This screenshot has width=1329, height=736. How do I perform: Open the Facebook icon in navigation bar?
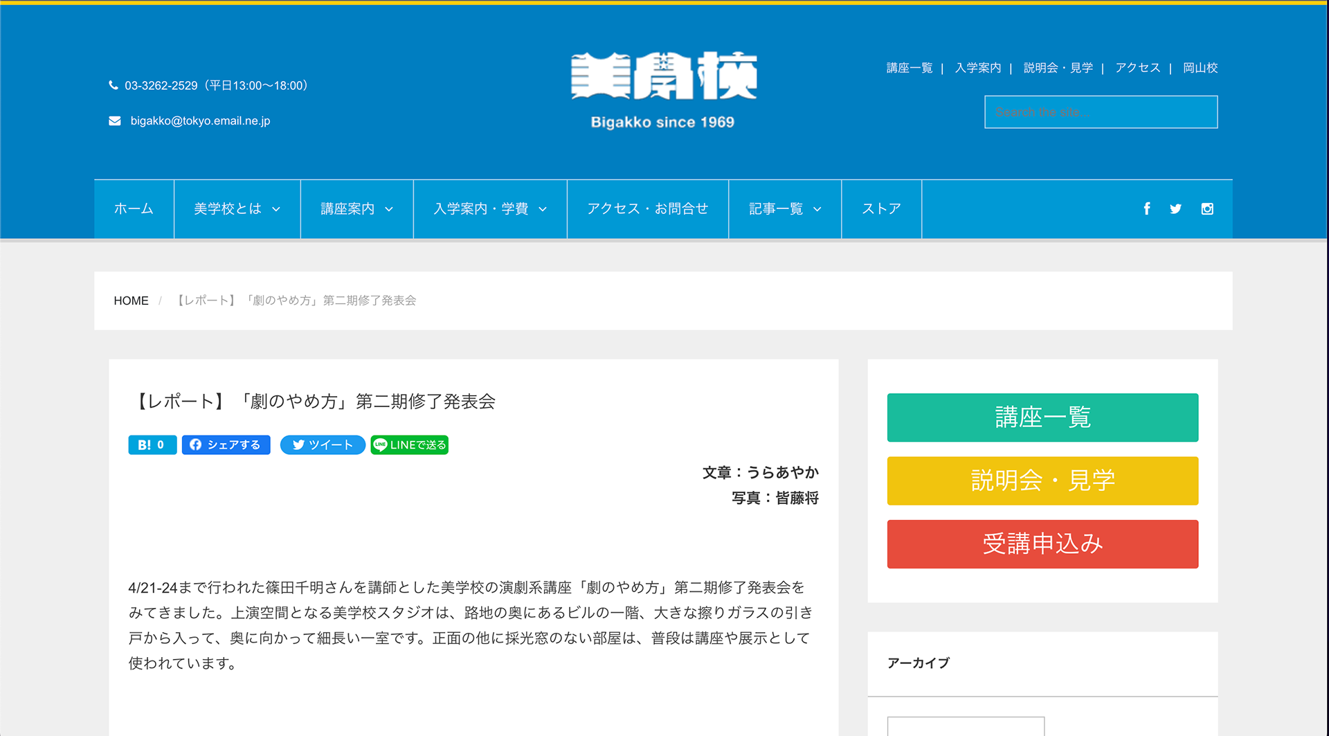1147,208
